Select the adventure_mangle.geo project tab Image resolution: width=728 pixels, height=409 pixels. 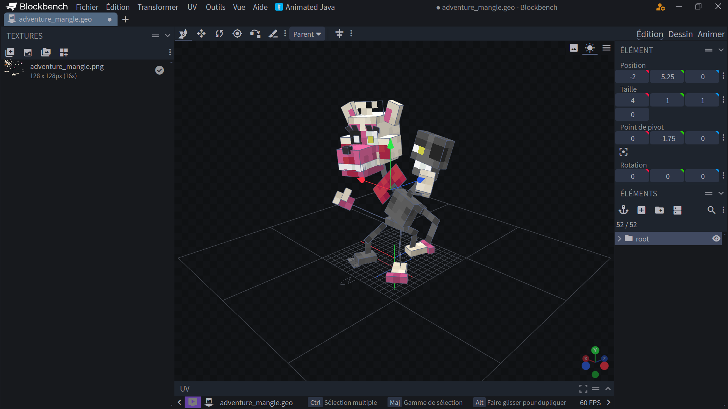click(61, 19)
